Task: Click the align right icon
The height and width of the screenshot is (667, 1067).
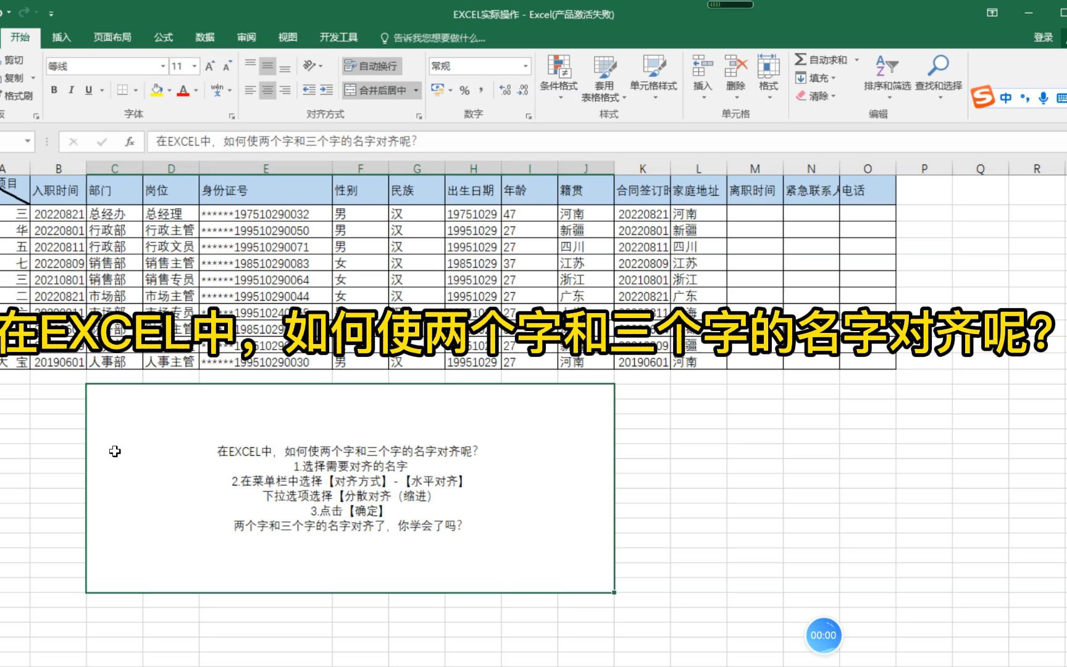Action: 285,90
